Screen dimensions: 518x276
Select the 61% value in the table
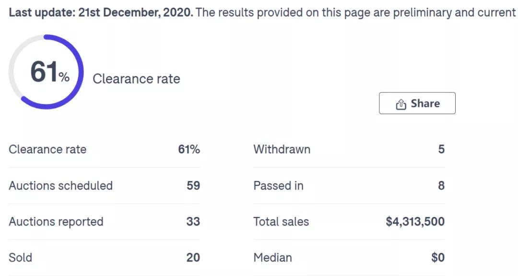tap(189, 149)
